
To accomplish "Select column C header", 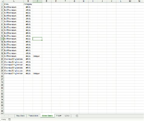I will coord(37,1).
